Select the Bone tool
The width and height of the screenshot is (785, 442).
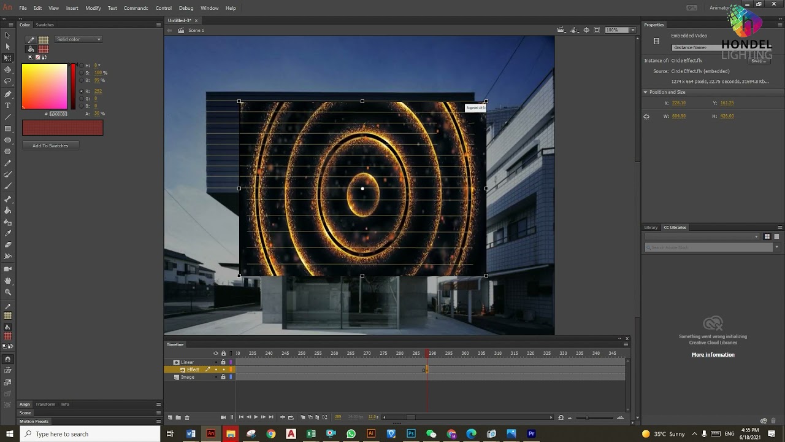pos(8,199)
